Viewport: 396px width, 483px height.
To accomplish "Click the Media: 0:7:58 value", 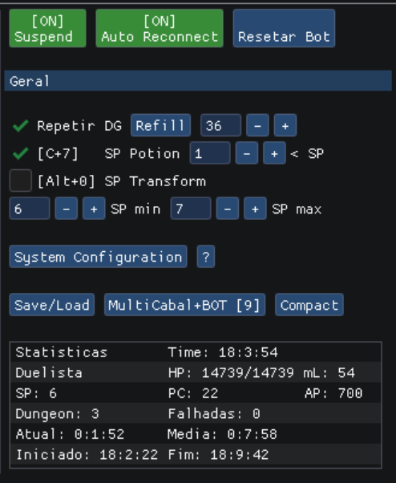I will click(223, 434).
